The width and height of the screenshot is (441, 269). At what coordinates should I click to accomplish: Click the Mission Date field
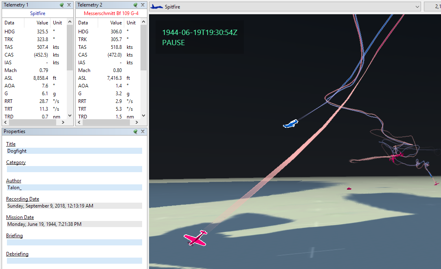tap(74, 224)
